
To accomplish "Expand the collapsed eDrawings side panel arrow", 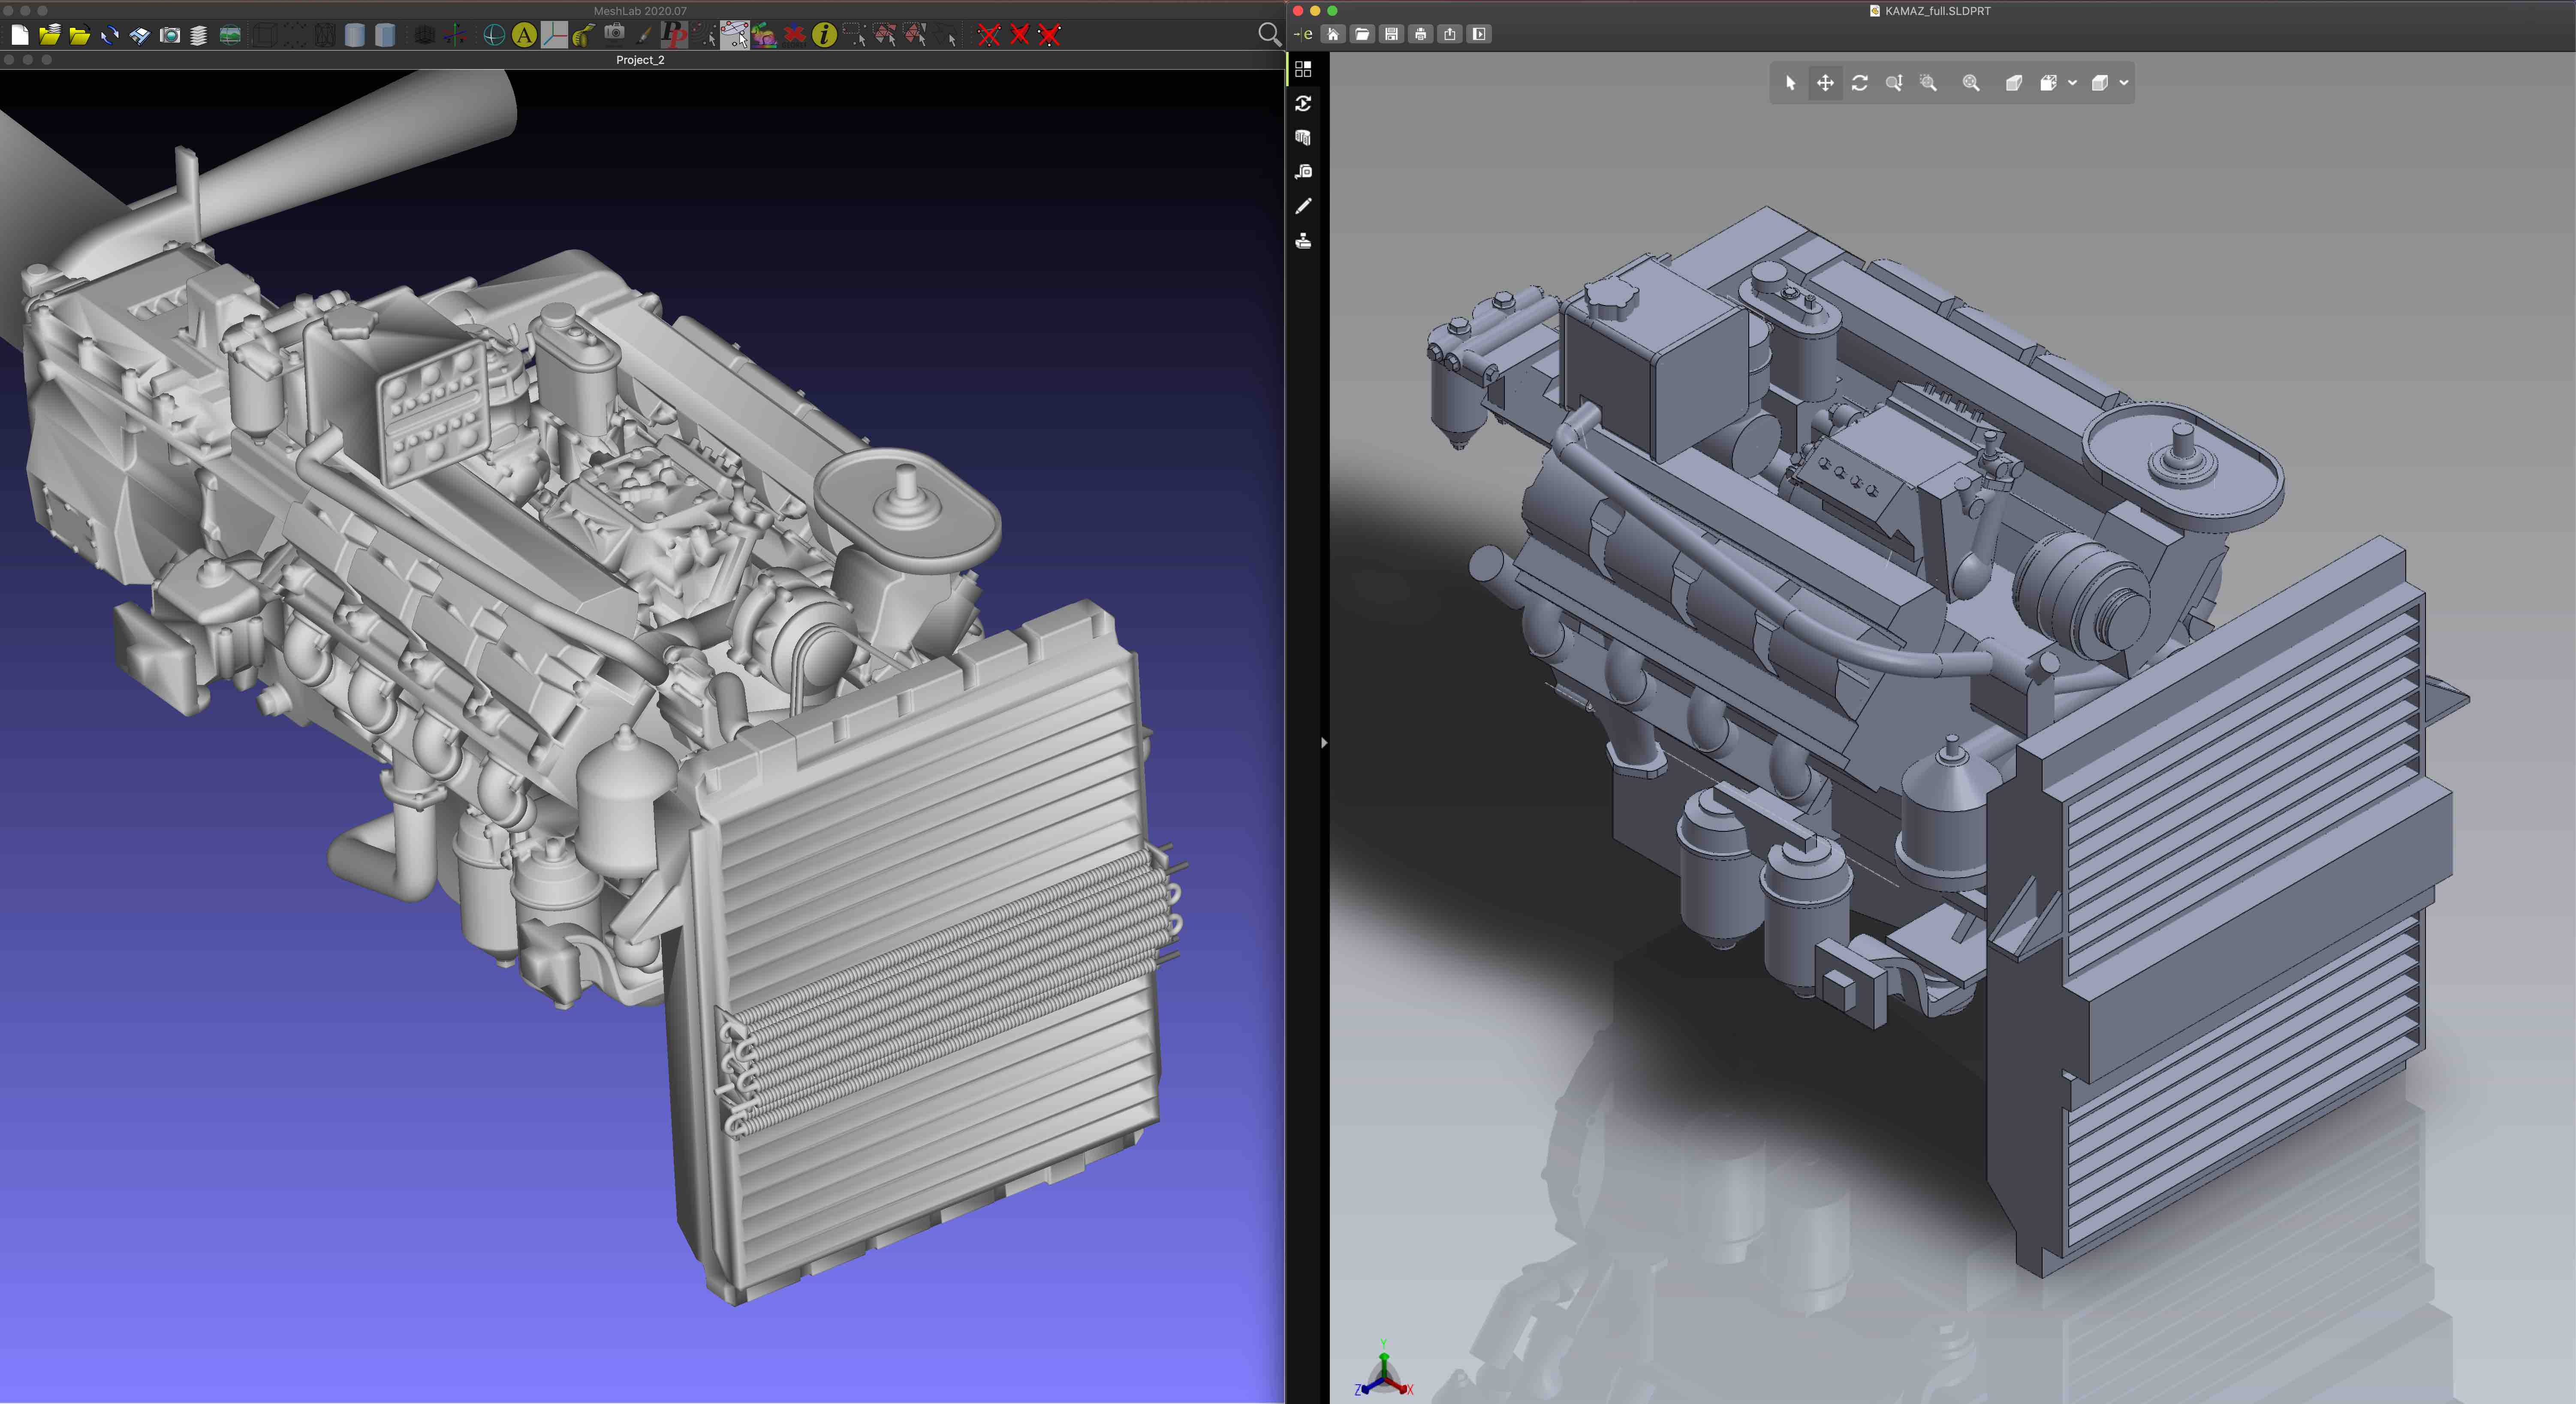I will tap(1324, 742).
